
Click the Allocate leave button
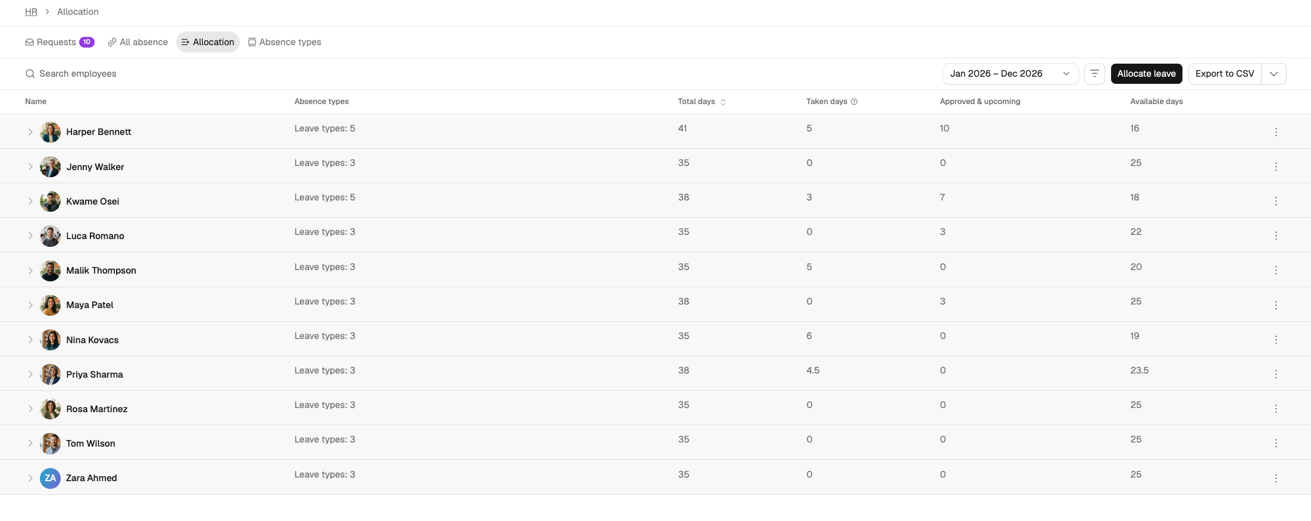click(1146, 74)
